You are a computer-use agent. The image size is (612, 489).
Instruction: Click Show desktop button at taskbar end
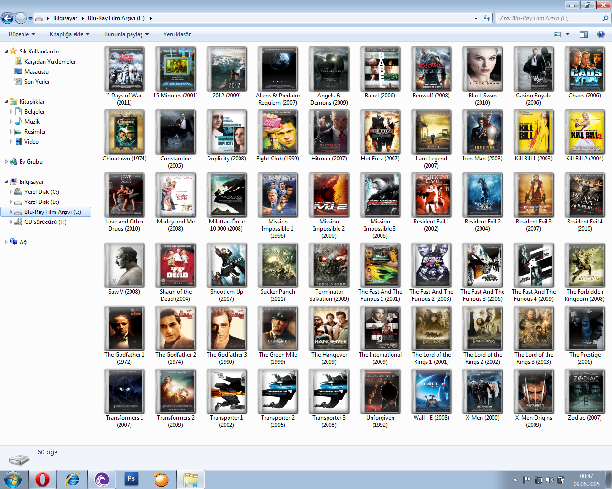tap(608, 479)
